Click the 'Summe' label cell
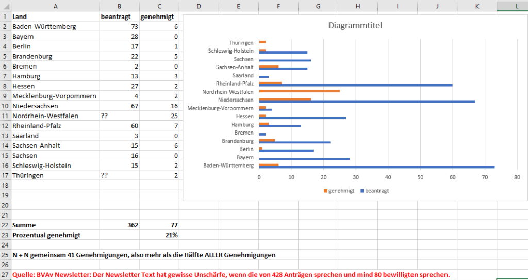528x280 pixels. pos(55,225)
